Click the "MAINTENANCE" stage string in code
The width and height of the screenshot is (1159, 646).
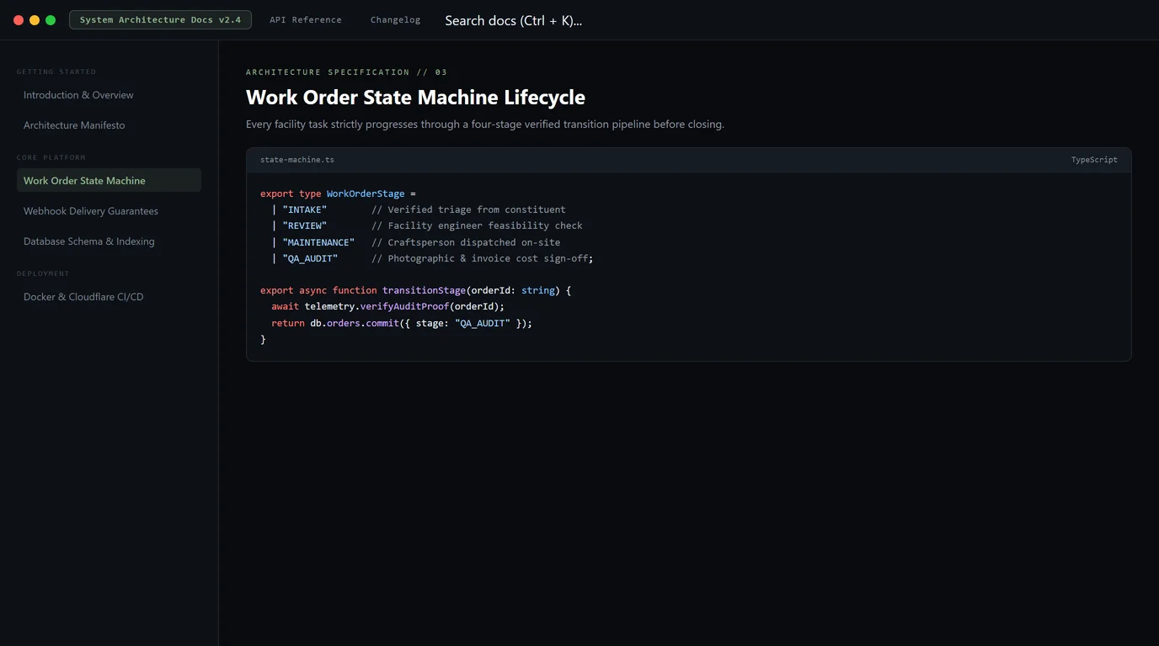[318, 242]
